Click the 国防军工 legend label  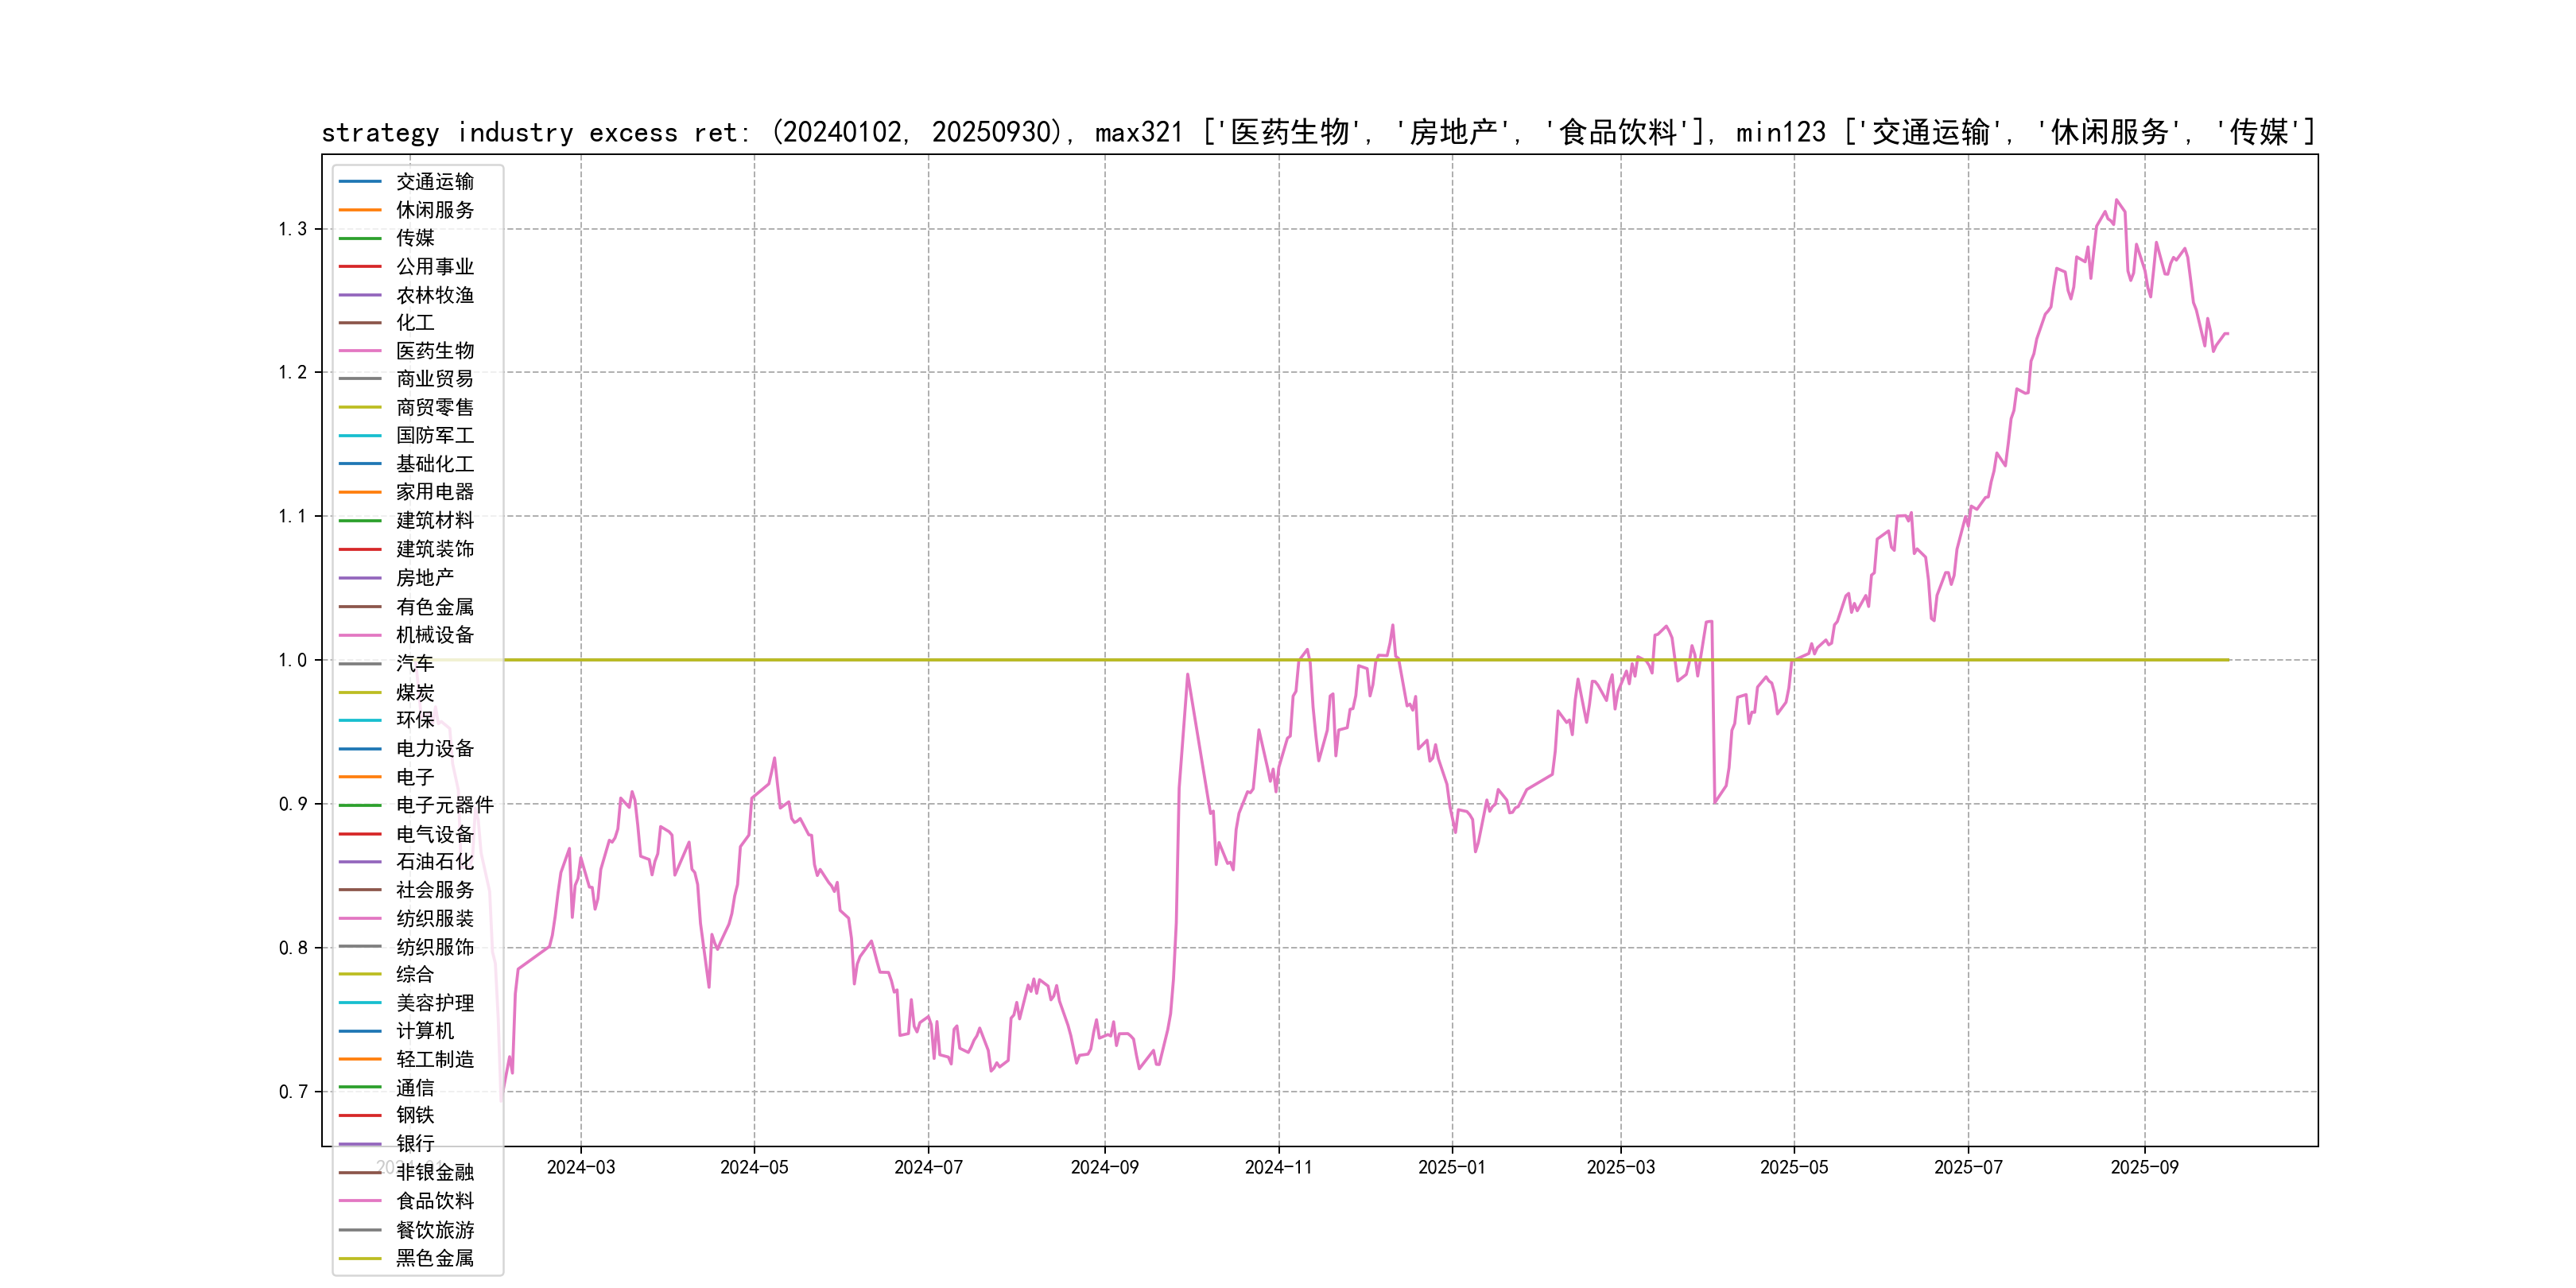point(434,436)
